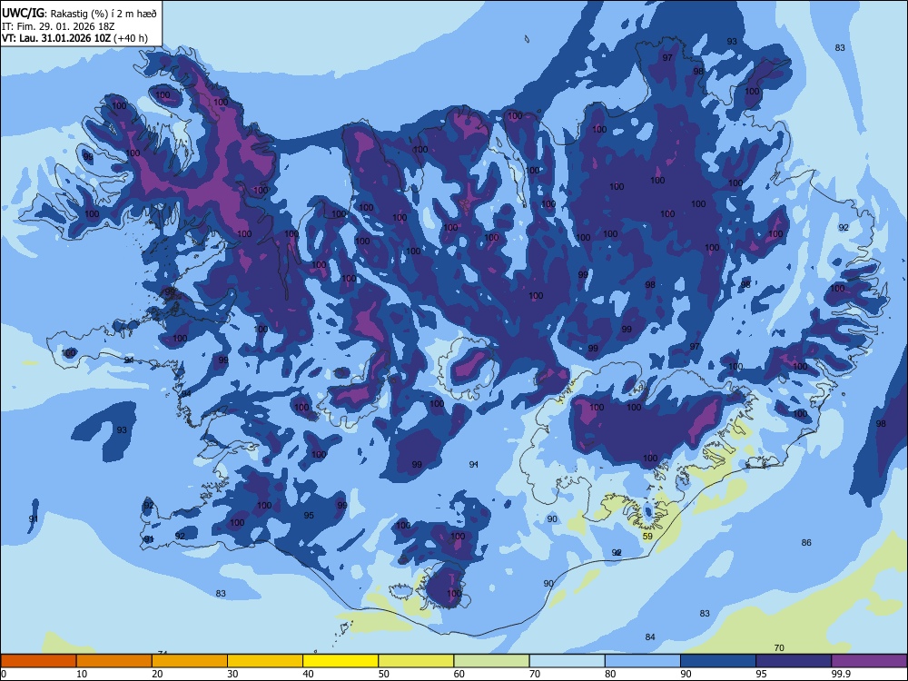Select the bright yellow 40–50 legend swatch
Viewport: 908px width, 681px height.
340,661
